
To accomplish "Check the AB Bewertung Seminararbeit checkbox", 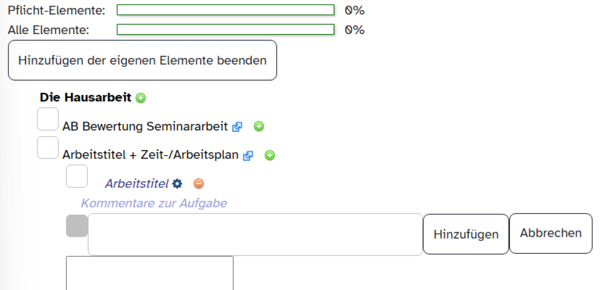I will [x=48, y=119].
